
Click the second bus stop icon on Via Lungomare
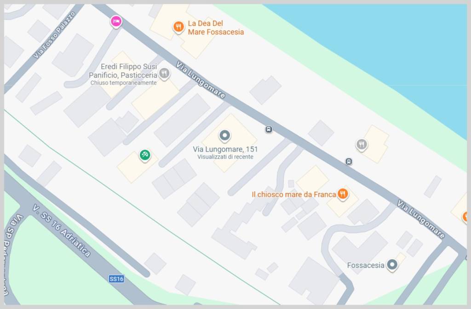coord(349,161)
